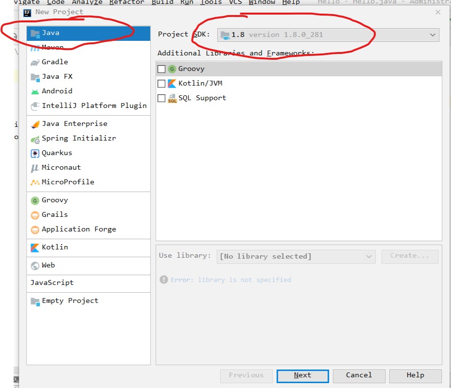Click the error warning icon

click(164, 280)
